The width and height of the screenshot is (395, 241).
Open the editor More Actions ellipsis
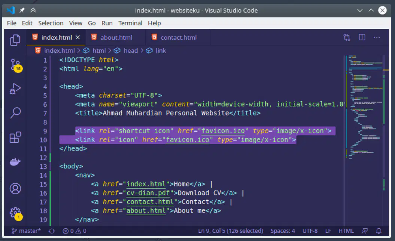click(377, 37)
